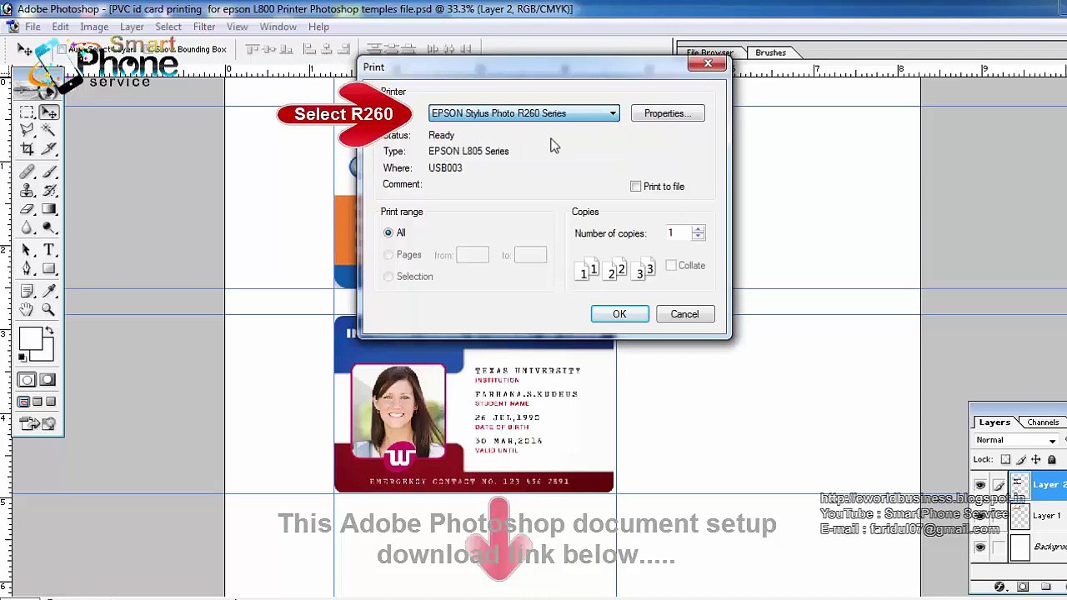Viewport: 1067px width, 600px height.
Task: Toggle lock all for the layer
Action: tap(1051, 459)
